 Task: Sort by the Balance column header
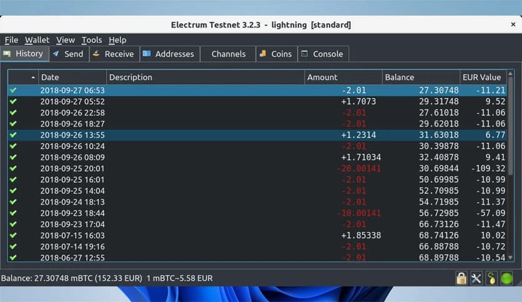pyautogui.click(x=421, y=77)
